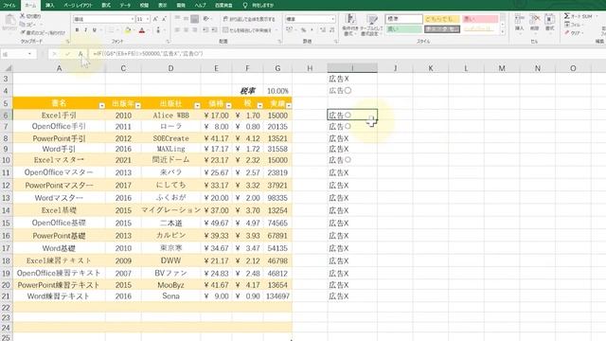Open the 出版年 column filter dropdown
This screenshot has width=606, height=341.
[x=138, y=105]
